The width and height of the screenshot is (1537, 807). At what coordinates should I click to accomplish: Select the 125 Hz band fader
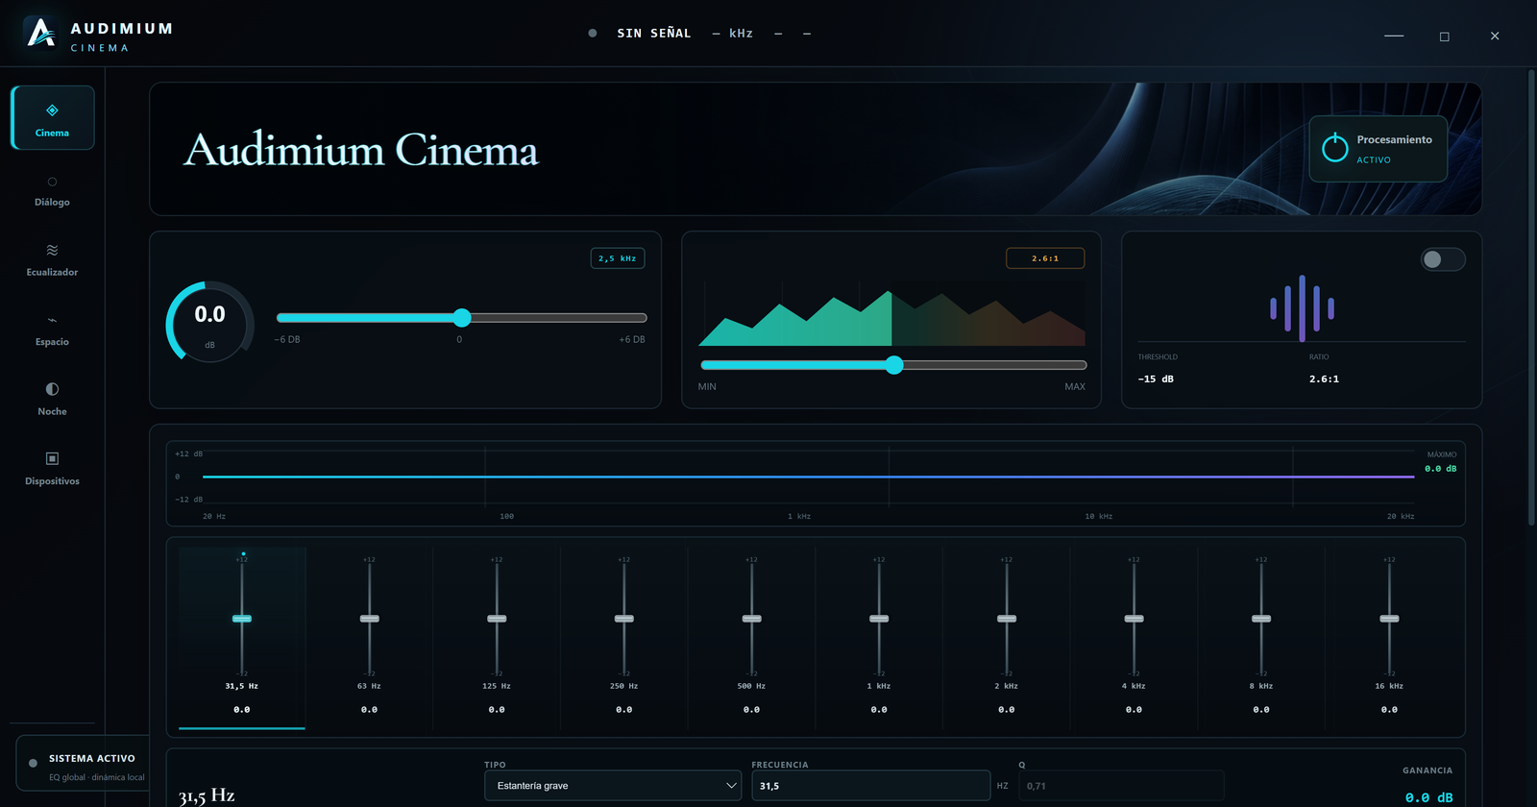tap(497, 619)
